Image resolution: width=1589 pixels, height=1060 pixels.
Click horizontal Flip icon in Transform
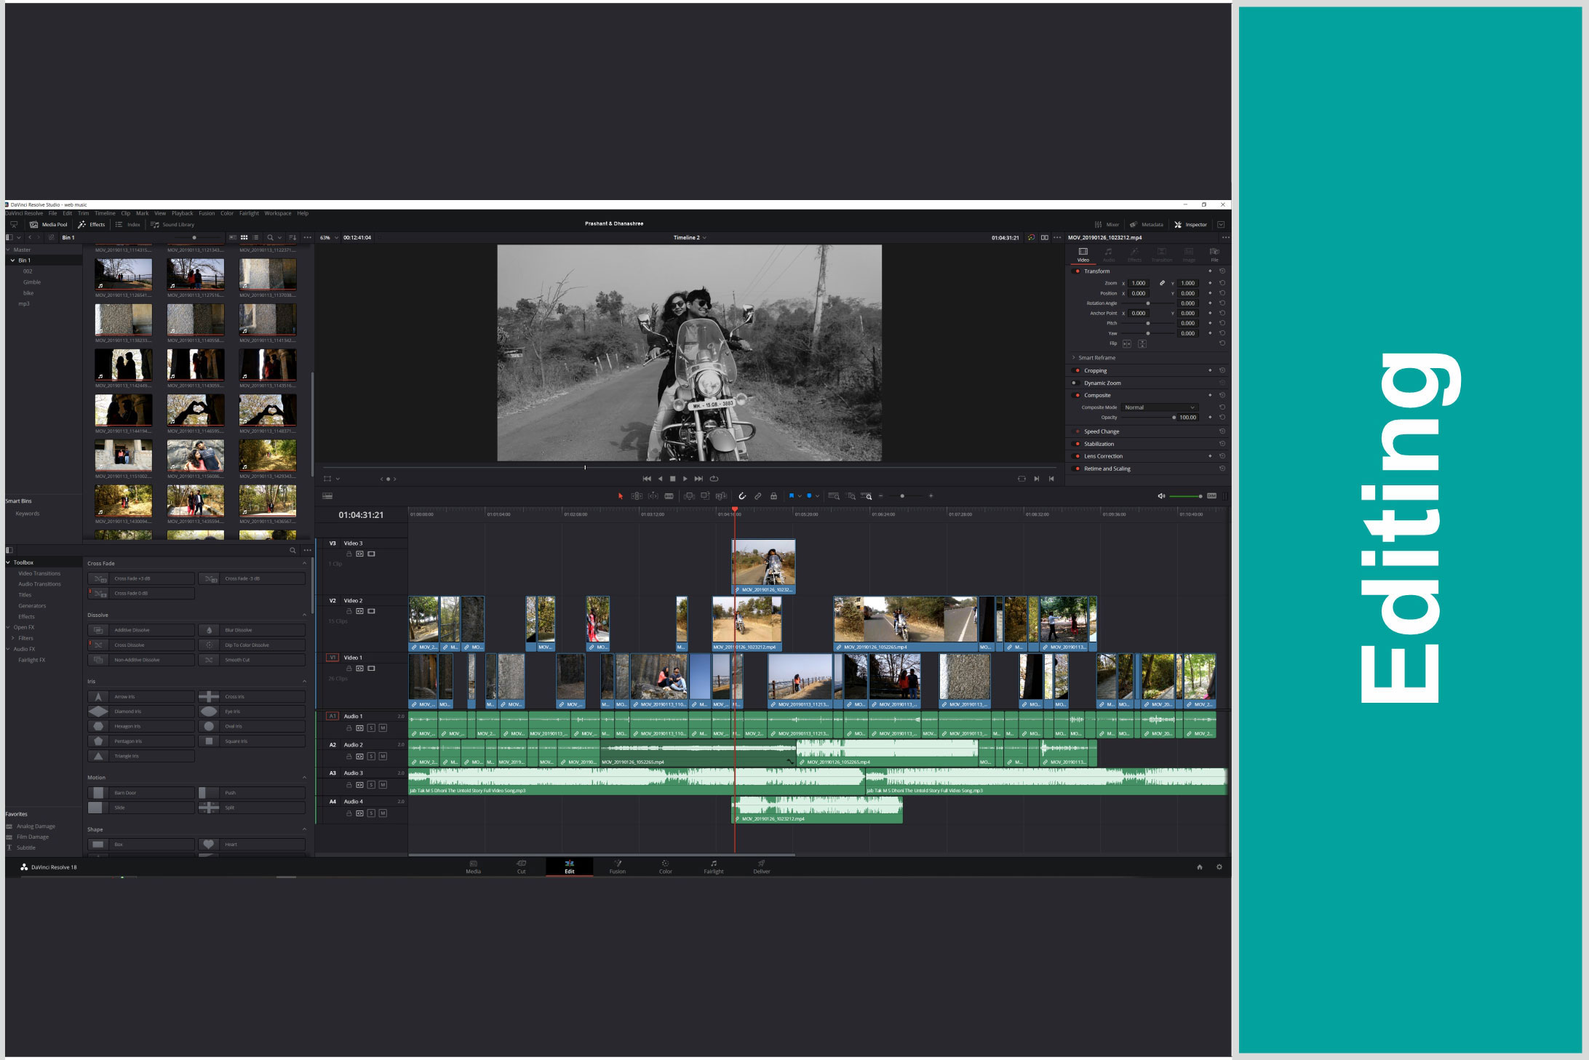click(x=1127, y=343)
